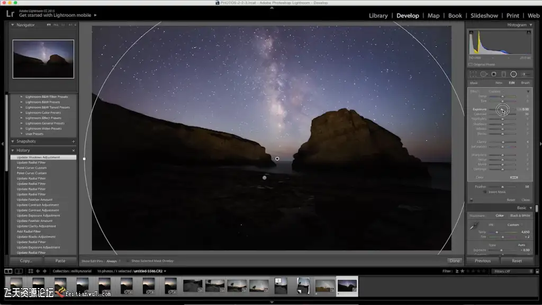Select the last selected filmstrip thumbnail
Screen dimensions: 542x305
pyautogui.click(x=347, y=286)
